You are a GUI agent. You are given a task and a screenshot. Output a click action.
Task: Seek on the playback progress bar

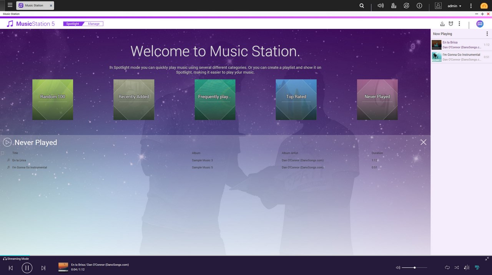(246, 256)
